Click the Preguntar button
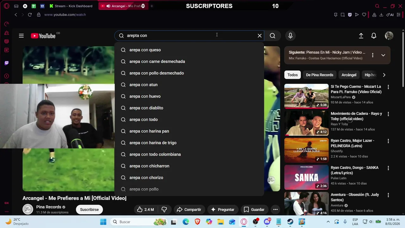The image size is (405, 228). point(222,210)
